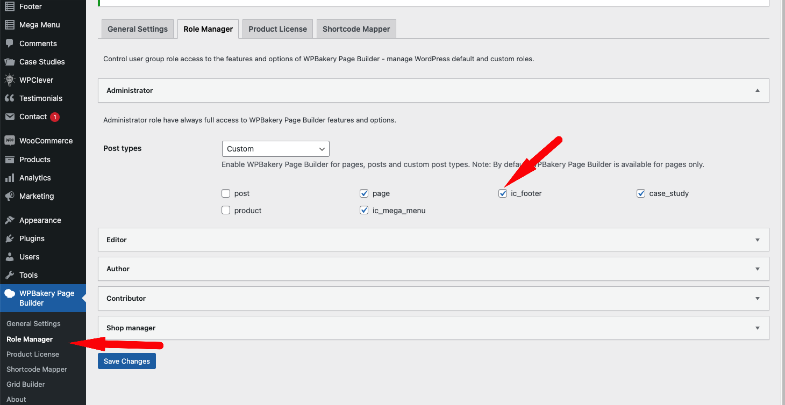785x405 pixels.
Task: Open the Plugins menu link
Action: 32,238
